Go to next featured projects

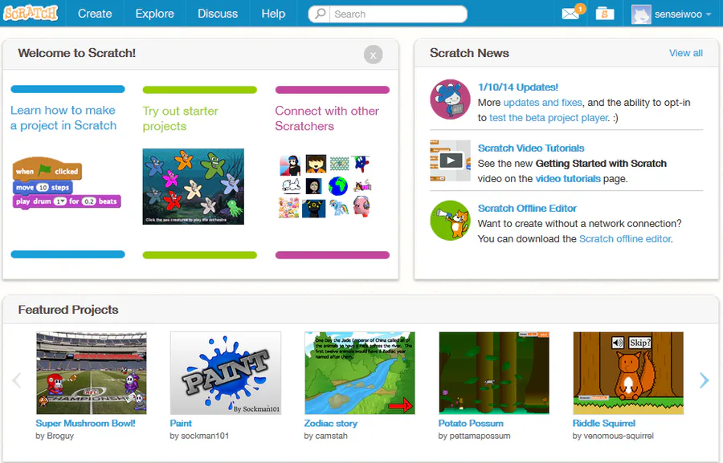(x=704, y=380)
